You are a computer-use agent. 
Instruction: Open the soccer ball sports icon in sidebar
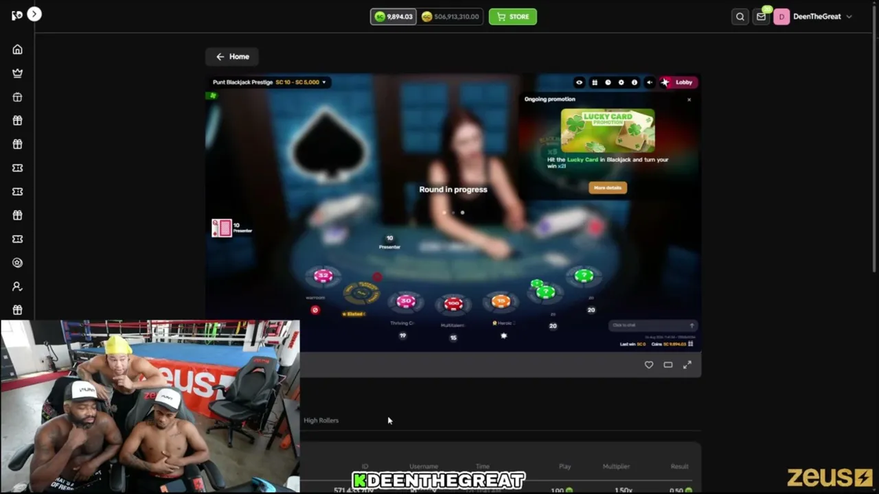coord(18,263)
